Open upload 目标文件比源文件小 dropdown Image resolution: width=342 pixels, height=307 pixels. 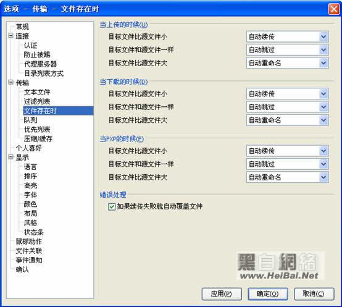pos(288,36)
